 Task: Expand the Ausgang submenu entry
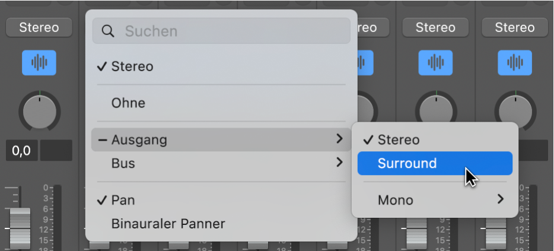(x=221, y=140)
